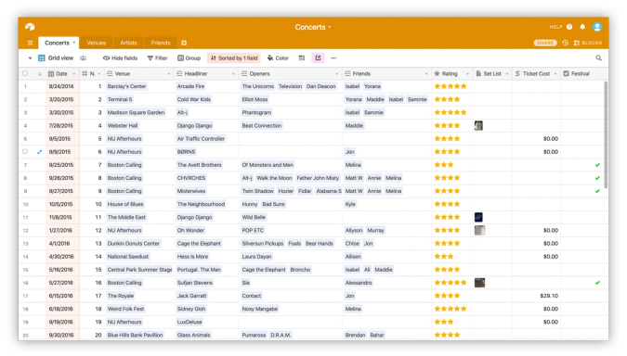Open Set List thumbnail for Webster Hall row
The width and height of the screenshot is (627, 356).
478,126
